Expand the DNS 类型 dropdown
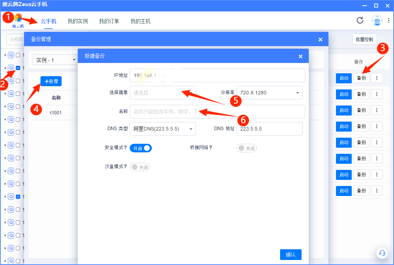 [163, 129]
